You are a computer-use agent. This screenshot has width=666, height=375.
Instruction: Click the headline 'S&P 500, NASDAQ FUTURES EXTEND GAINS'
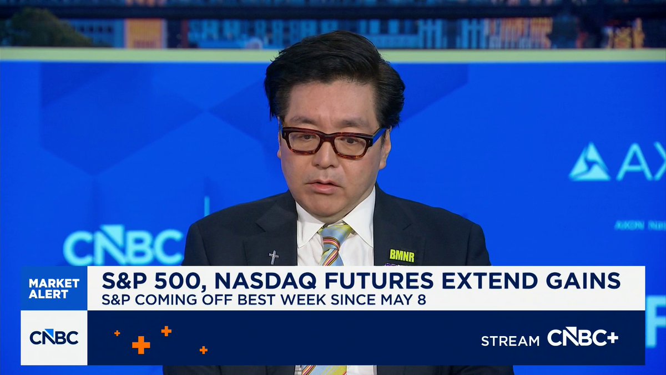361,281
